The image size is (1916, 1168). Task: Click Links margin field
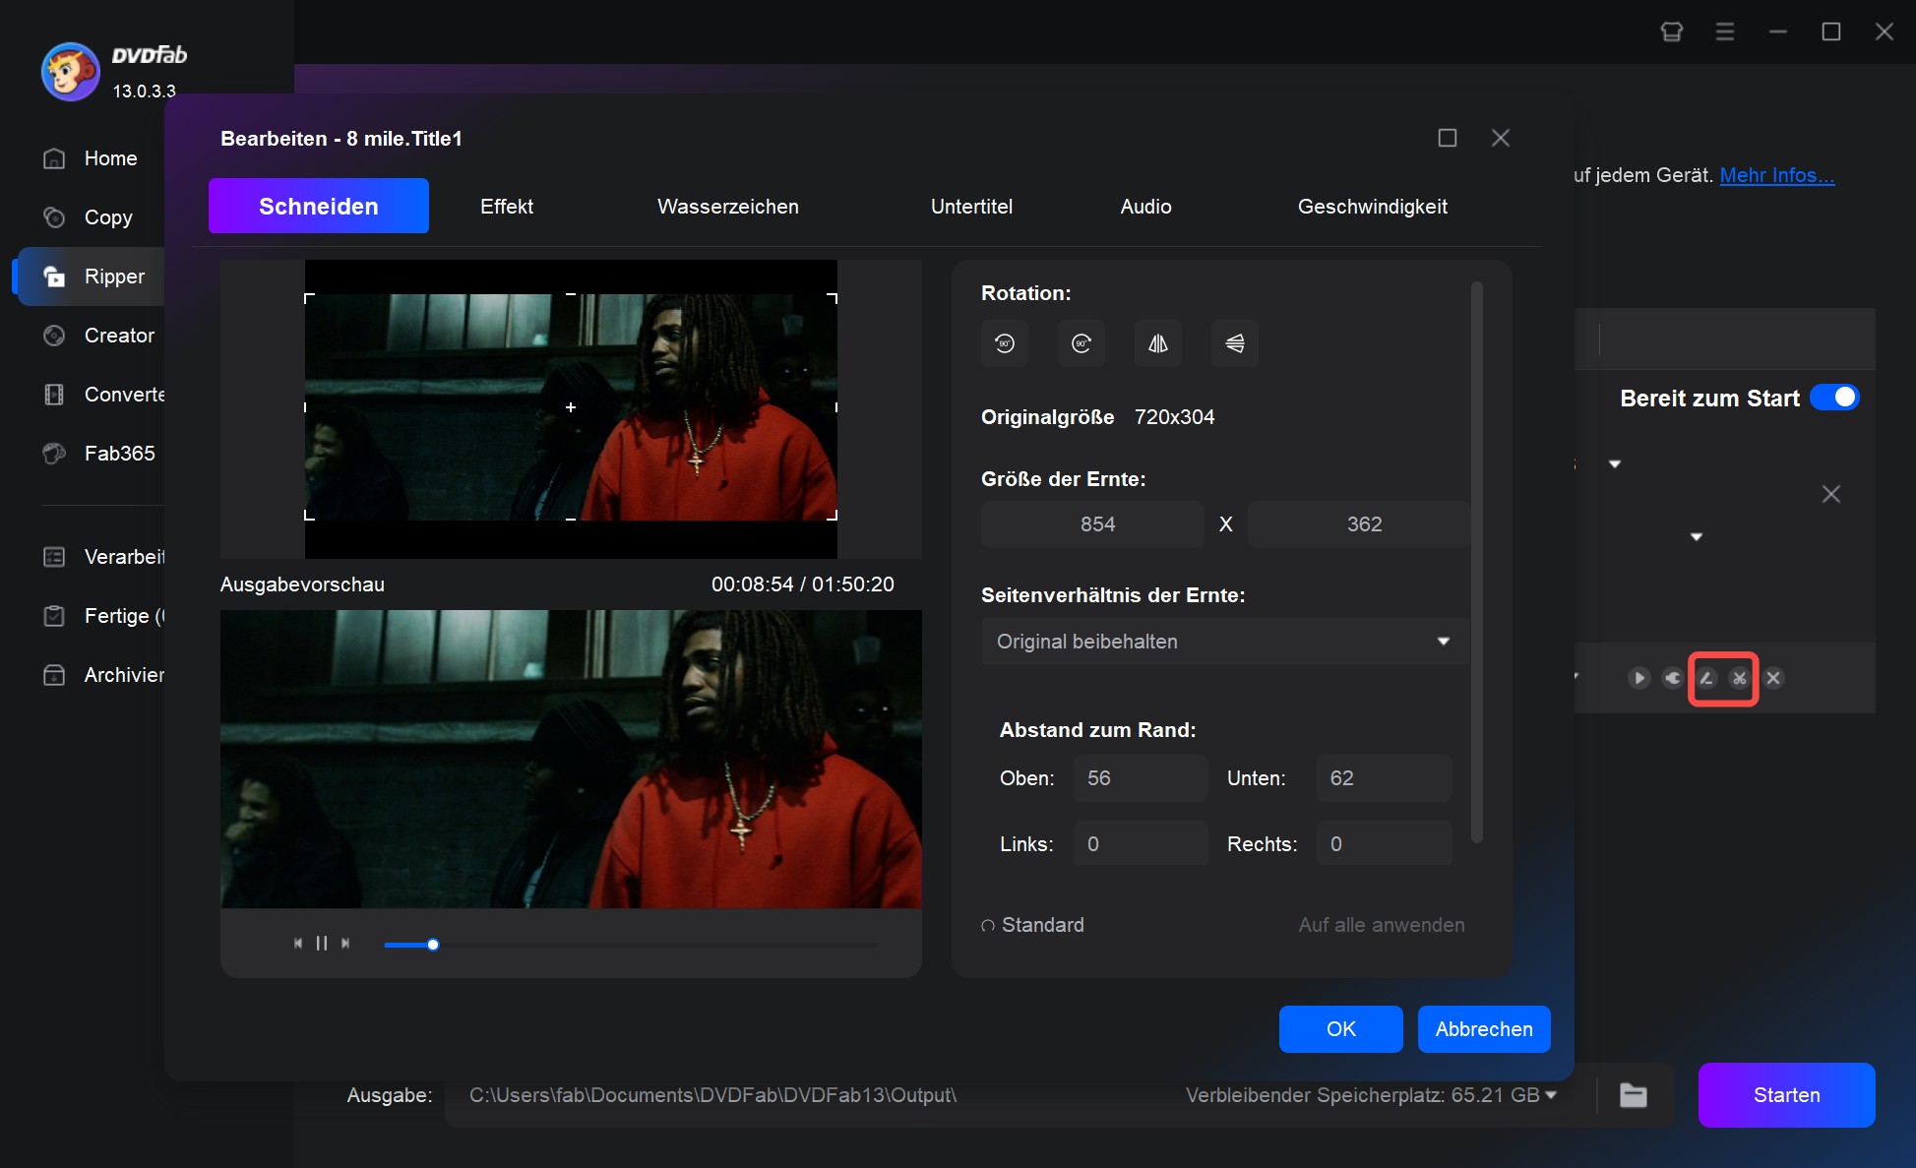click(x=1141, y=844)
